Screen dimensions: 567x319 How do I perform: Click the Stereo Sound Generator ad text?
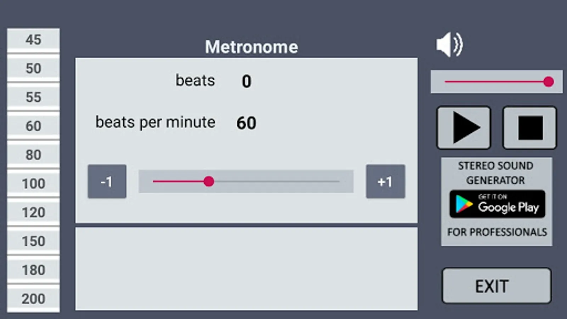click(x=495, y=173)
